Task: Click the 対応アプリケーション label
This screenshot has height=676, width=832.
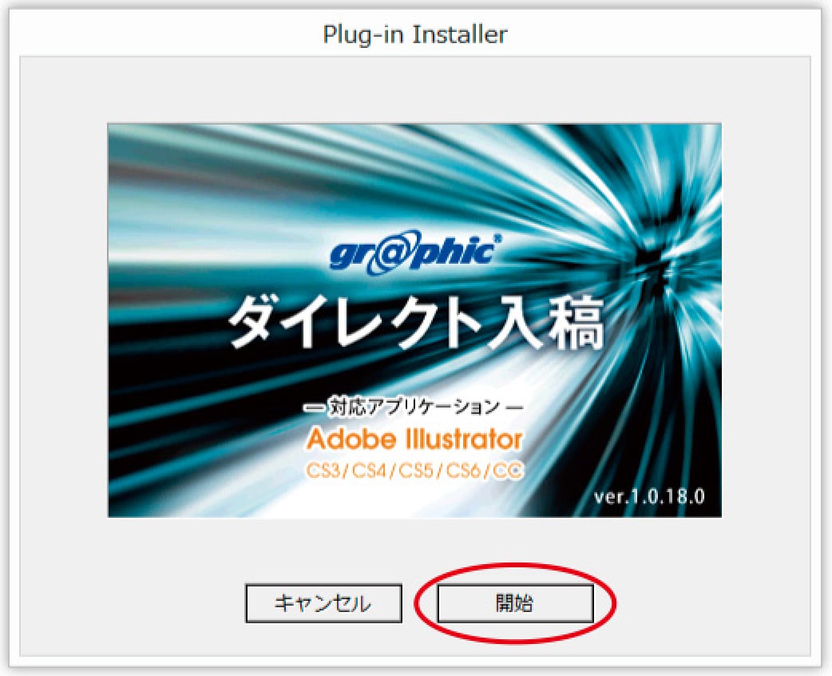Action: [x=414, y=408]
